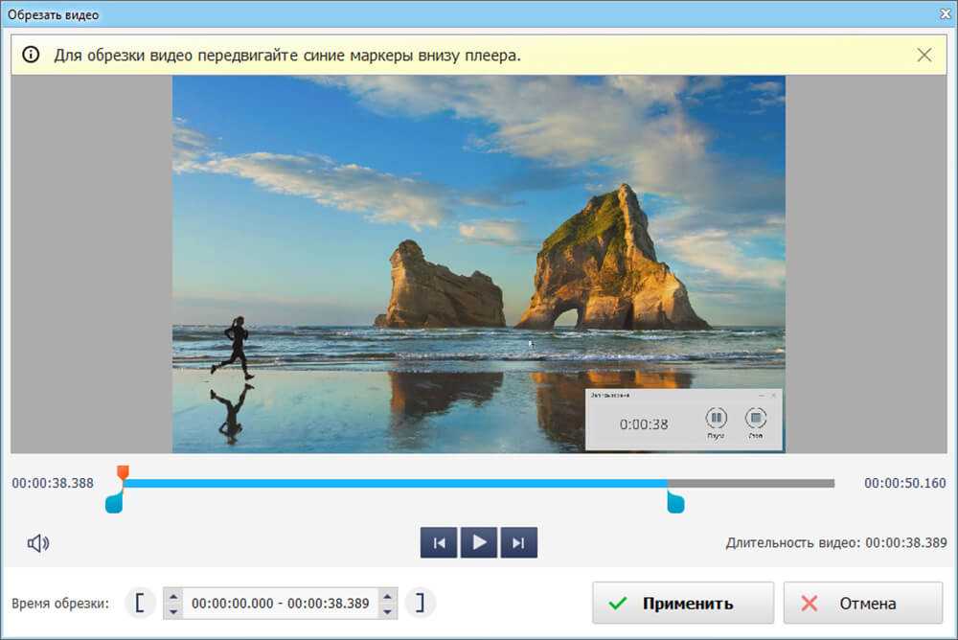Image resolution: width=958 pixels, height=640 pixels.
Task: Apply the trim with the Применить button
Action: coord(682,604)
